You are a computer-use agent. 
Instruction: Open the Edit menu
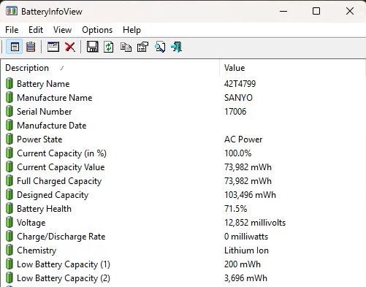click(36, 30)
